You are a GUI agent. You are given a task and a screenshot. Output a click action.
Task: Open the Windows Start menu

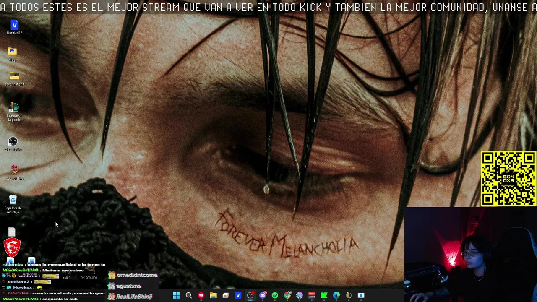point(176,295)
